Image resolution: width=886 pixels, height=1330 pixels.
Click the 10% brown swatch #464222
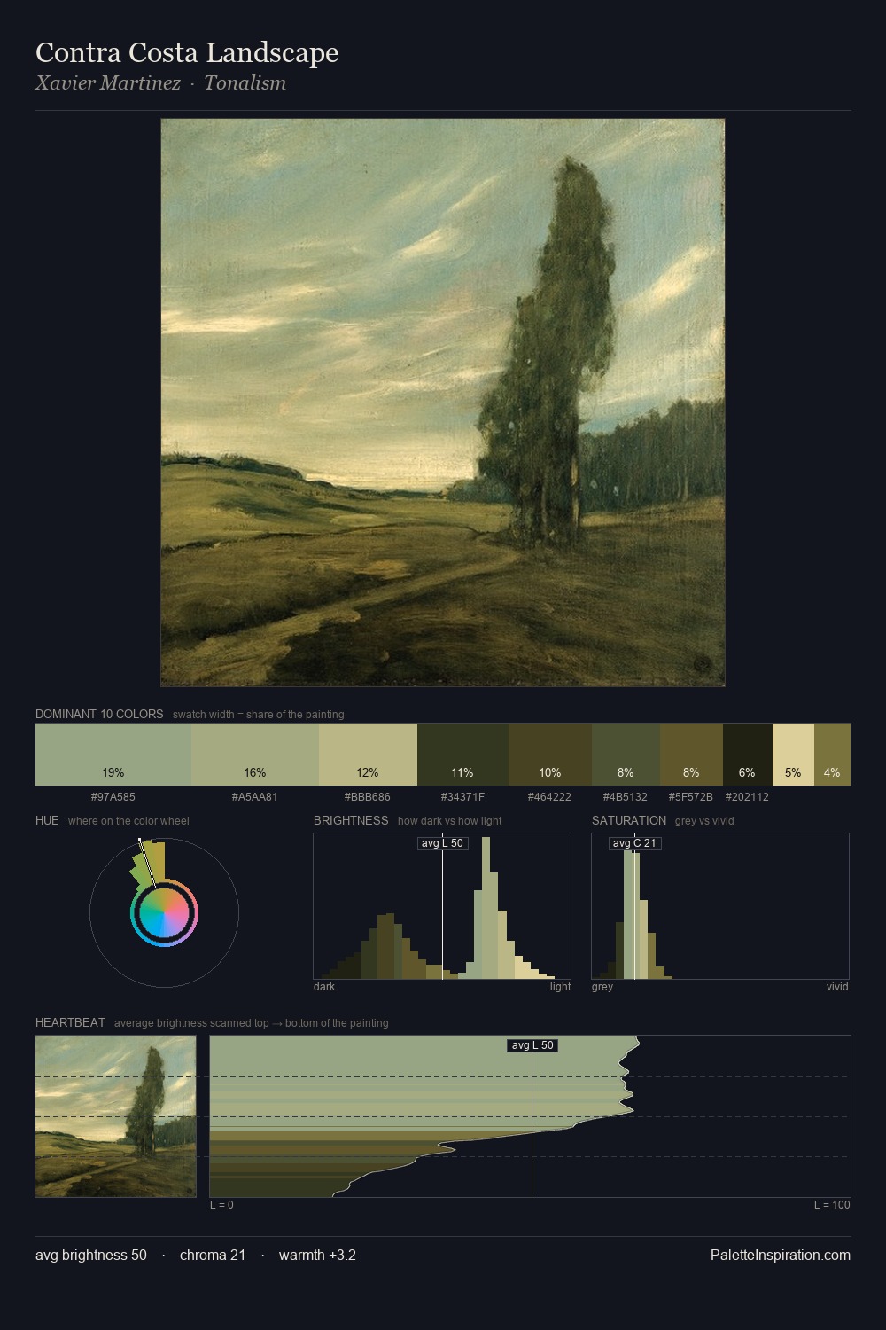click(x=550, y=755)
